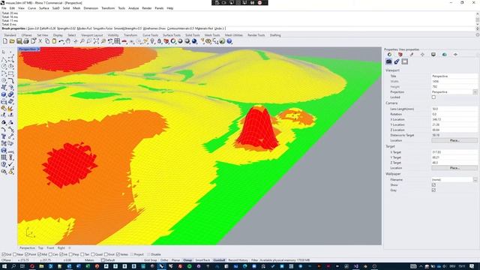The image size is (480, 270).
Task: Click the blue Help question-mark icon
Action: coord(229,41)
